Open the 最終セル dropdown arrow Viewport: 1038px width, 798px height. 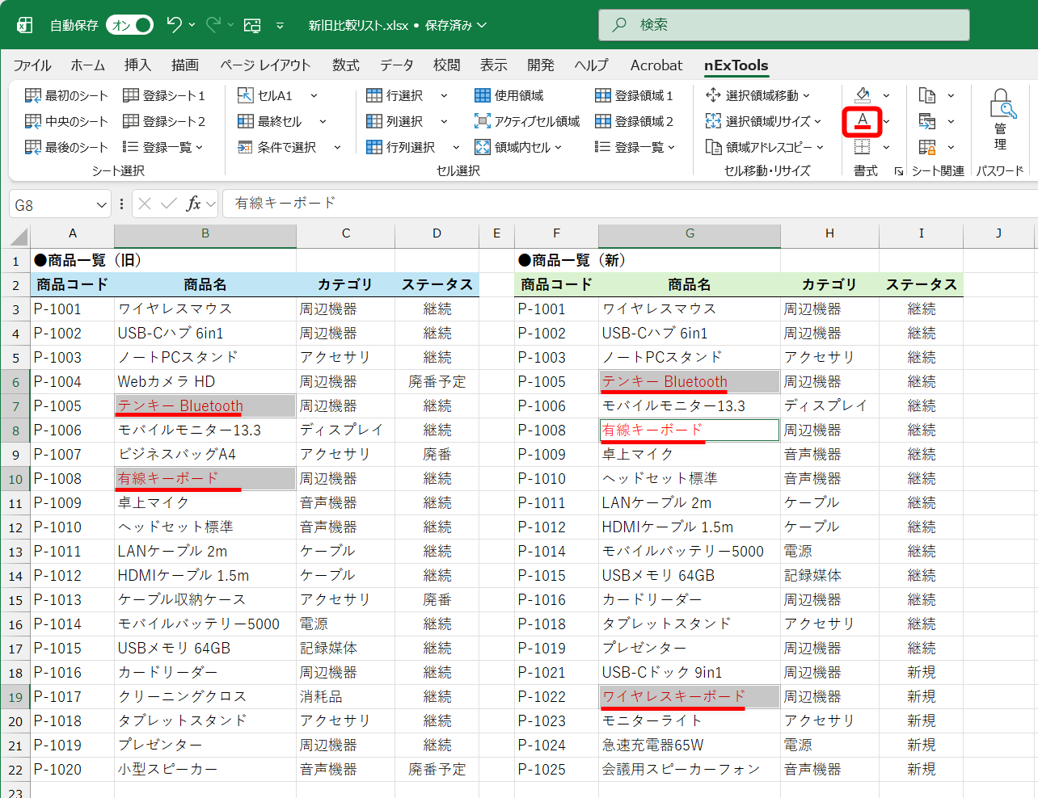[323, 122]
